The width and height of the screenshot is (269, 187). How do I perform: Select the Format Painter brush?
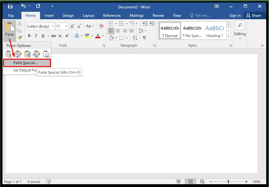[x=20, y=38]
